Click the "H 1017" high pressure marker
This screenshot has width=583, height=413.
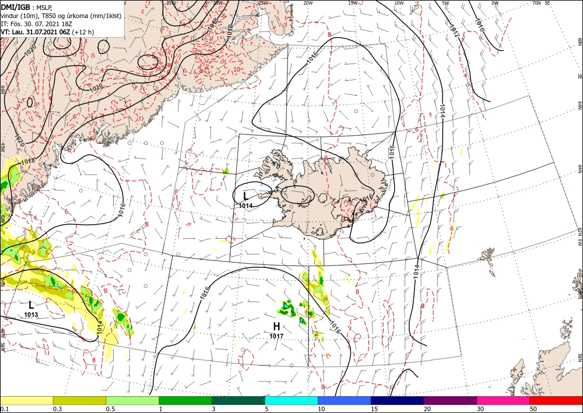[276, 330]
